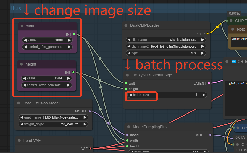The width and height of the screenshot is (247, 153).
Task: Collapse the EmptySD3LatentImage node via its dot
Action: point(127,75)
